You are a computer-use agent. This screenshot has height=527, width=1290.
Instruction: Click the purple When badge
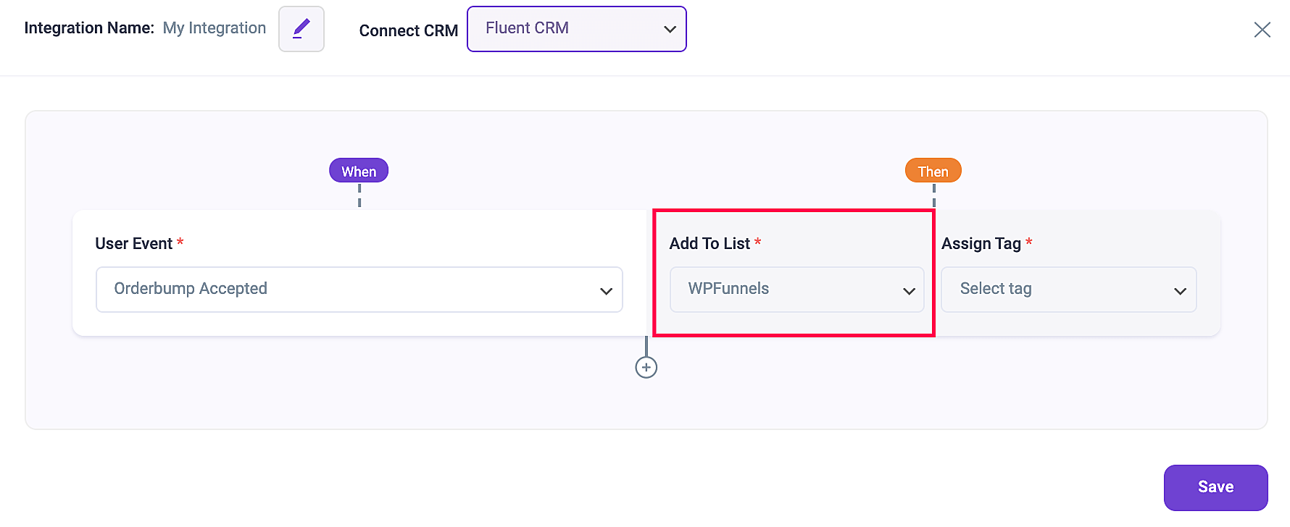(x=359, y=171)
